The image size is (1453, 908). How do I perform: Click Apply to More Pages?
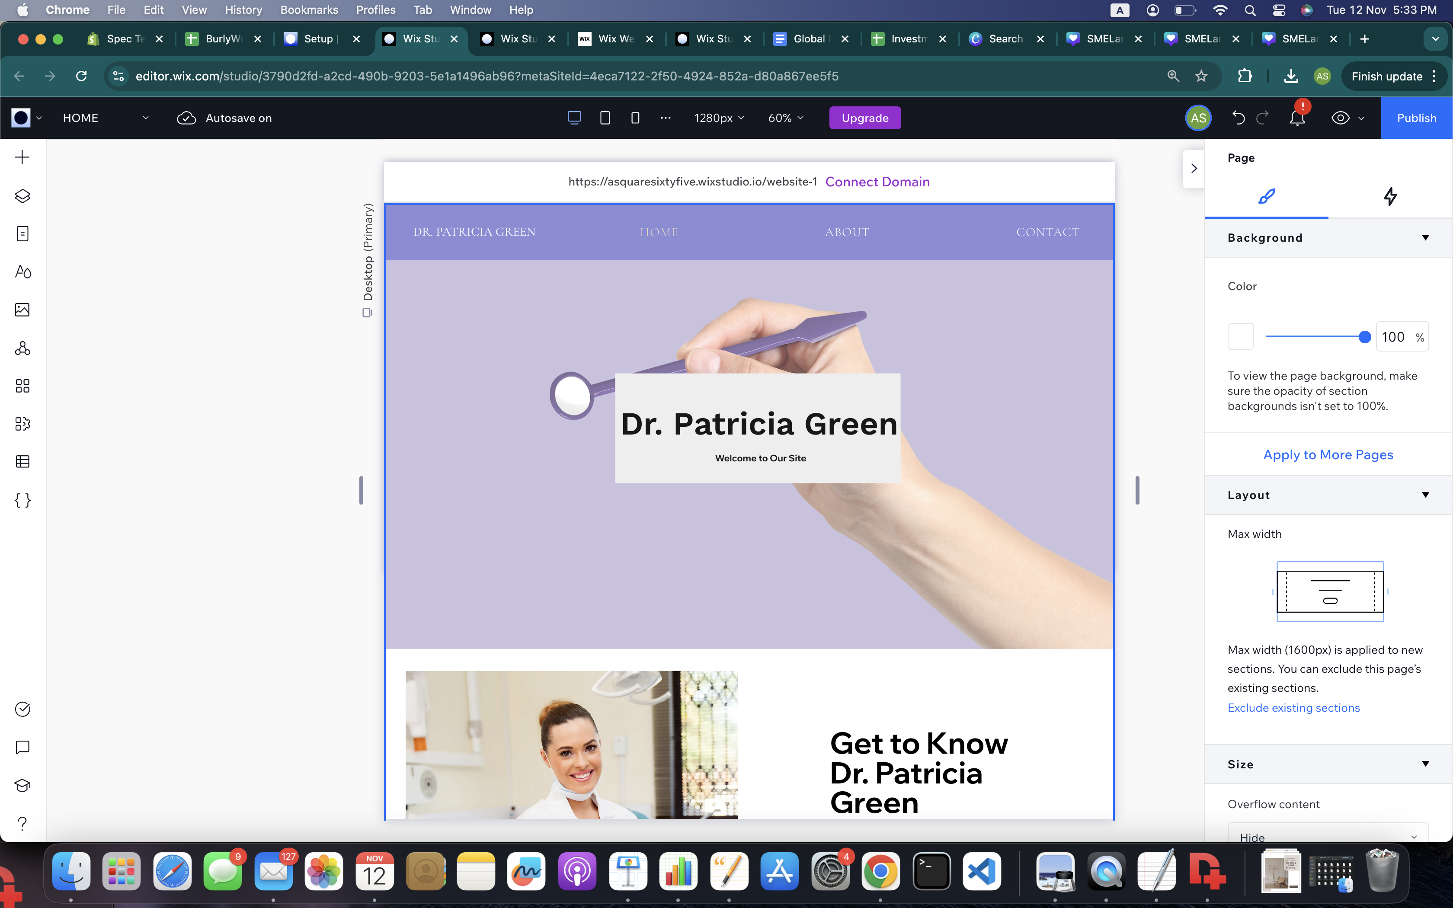pos(1328,454)
